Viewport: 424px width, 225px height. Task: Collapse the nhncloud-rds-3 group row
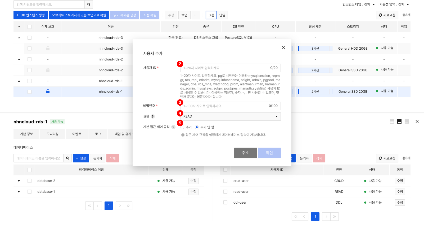(x=19, y=38)
